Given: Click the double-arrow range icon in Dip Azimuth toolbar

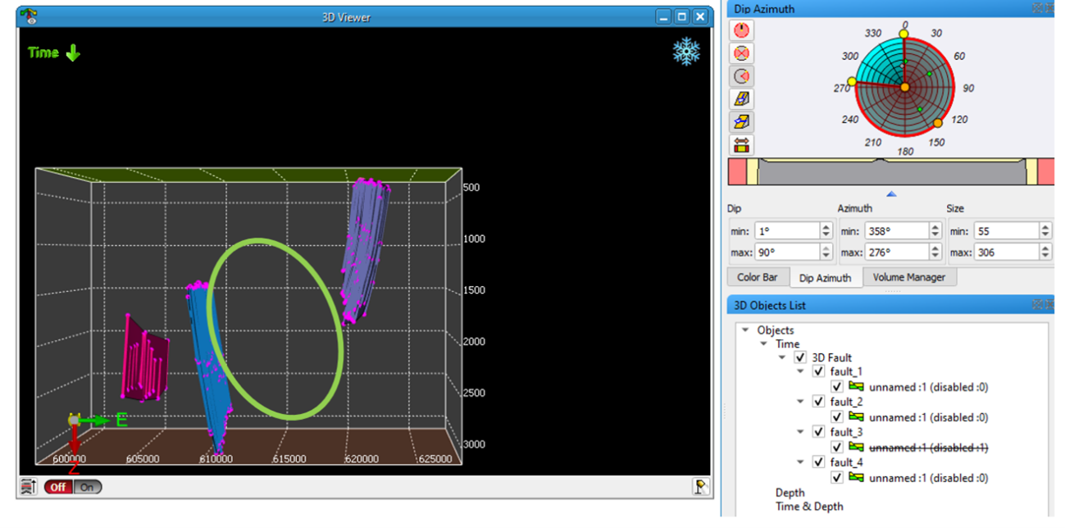Looking at the screenshot, I should [741, 145].
